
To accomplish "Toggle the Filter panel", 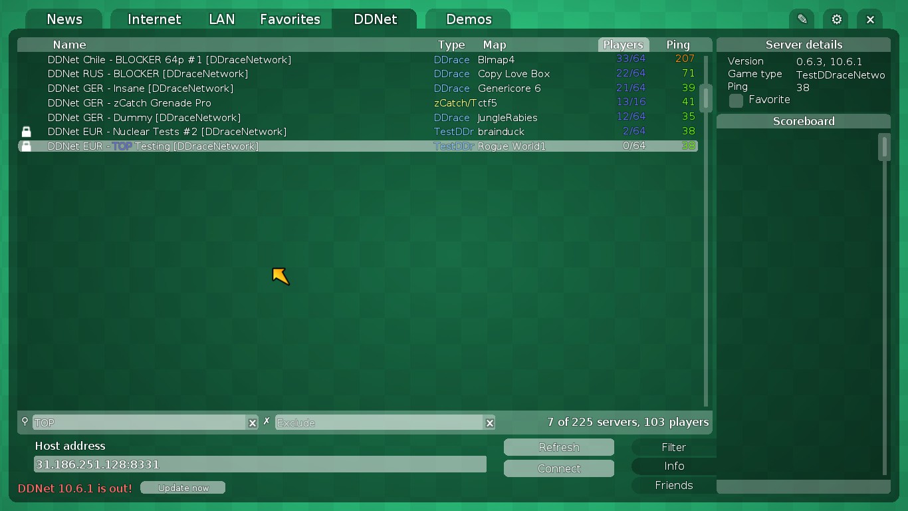I will 673,448.
